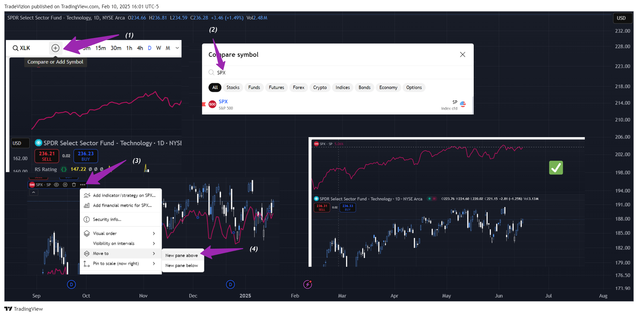Select the Futures filter tab
The height and width of the screenshot is (316, 638).
(276, 88)
